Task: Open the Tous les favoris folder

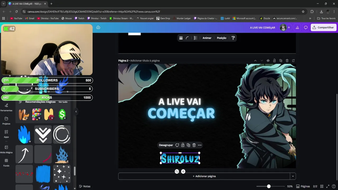Action: 326,18
